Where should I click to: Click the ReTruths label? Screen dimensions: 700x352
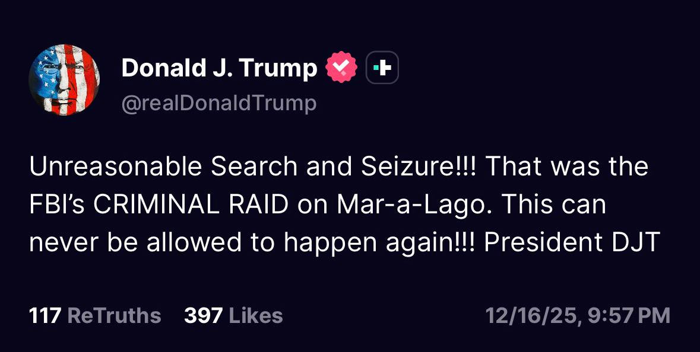(114, 316)
